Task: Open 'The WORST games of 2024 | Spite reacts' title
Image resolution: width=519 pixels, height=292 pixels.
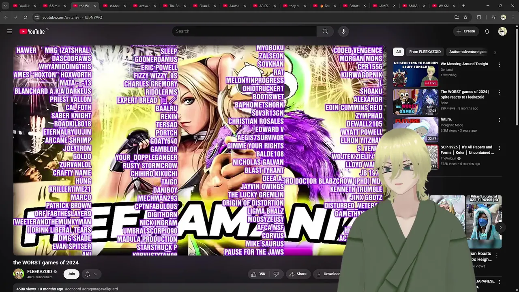Action: (465, 94)
